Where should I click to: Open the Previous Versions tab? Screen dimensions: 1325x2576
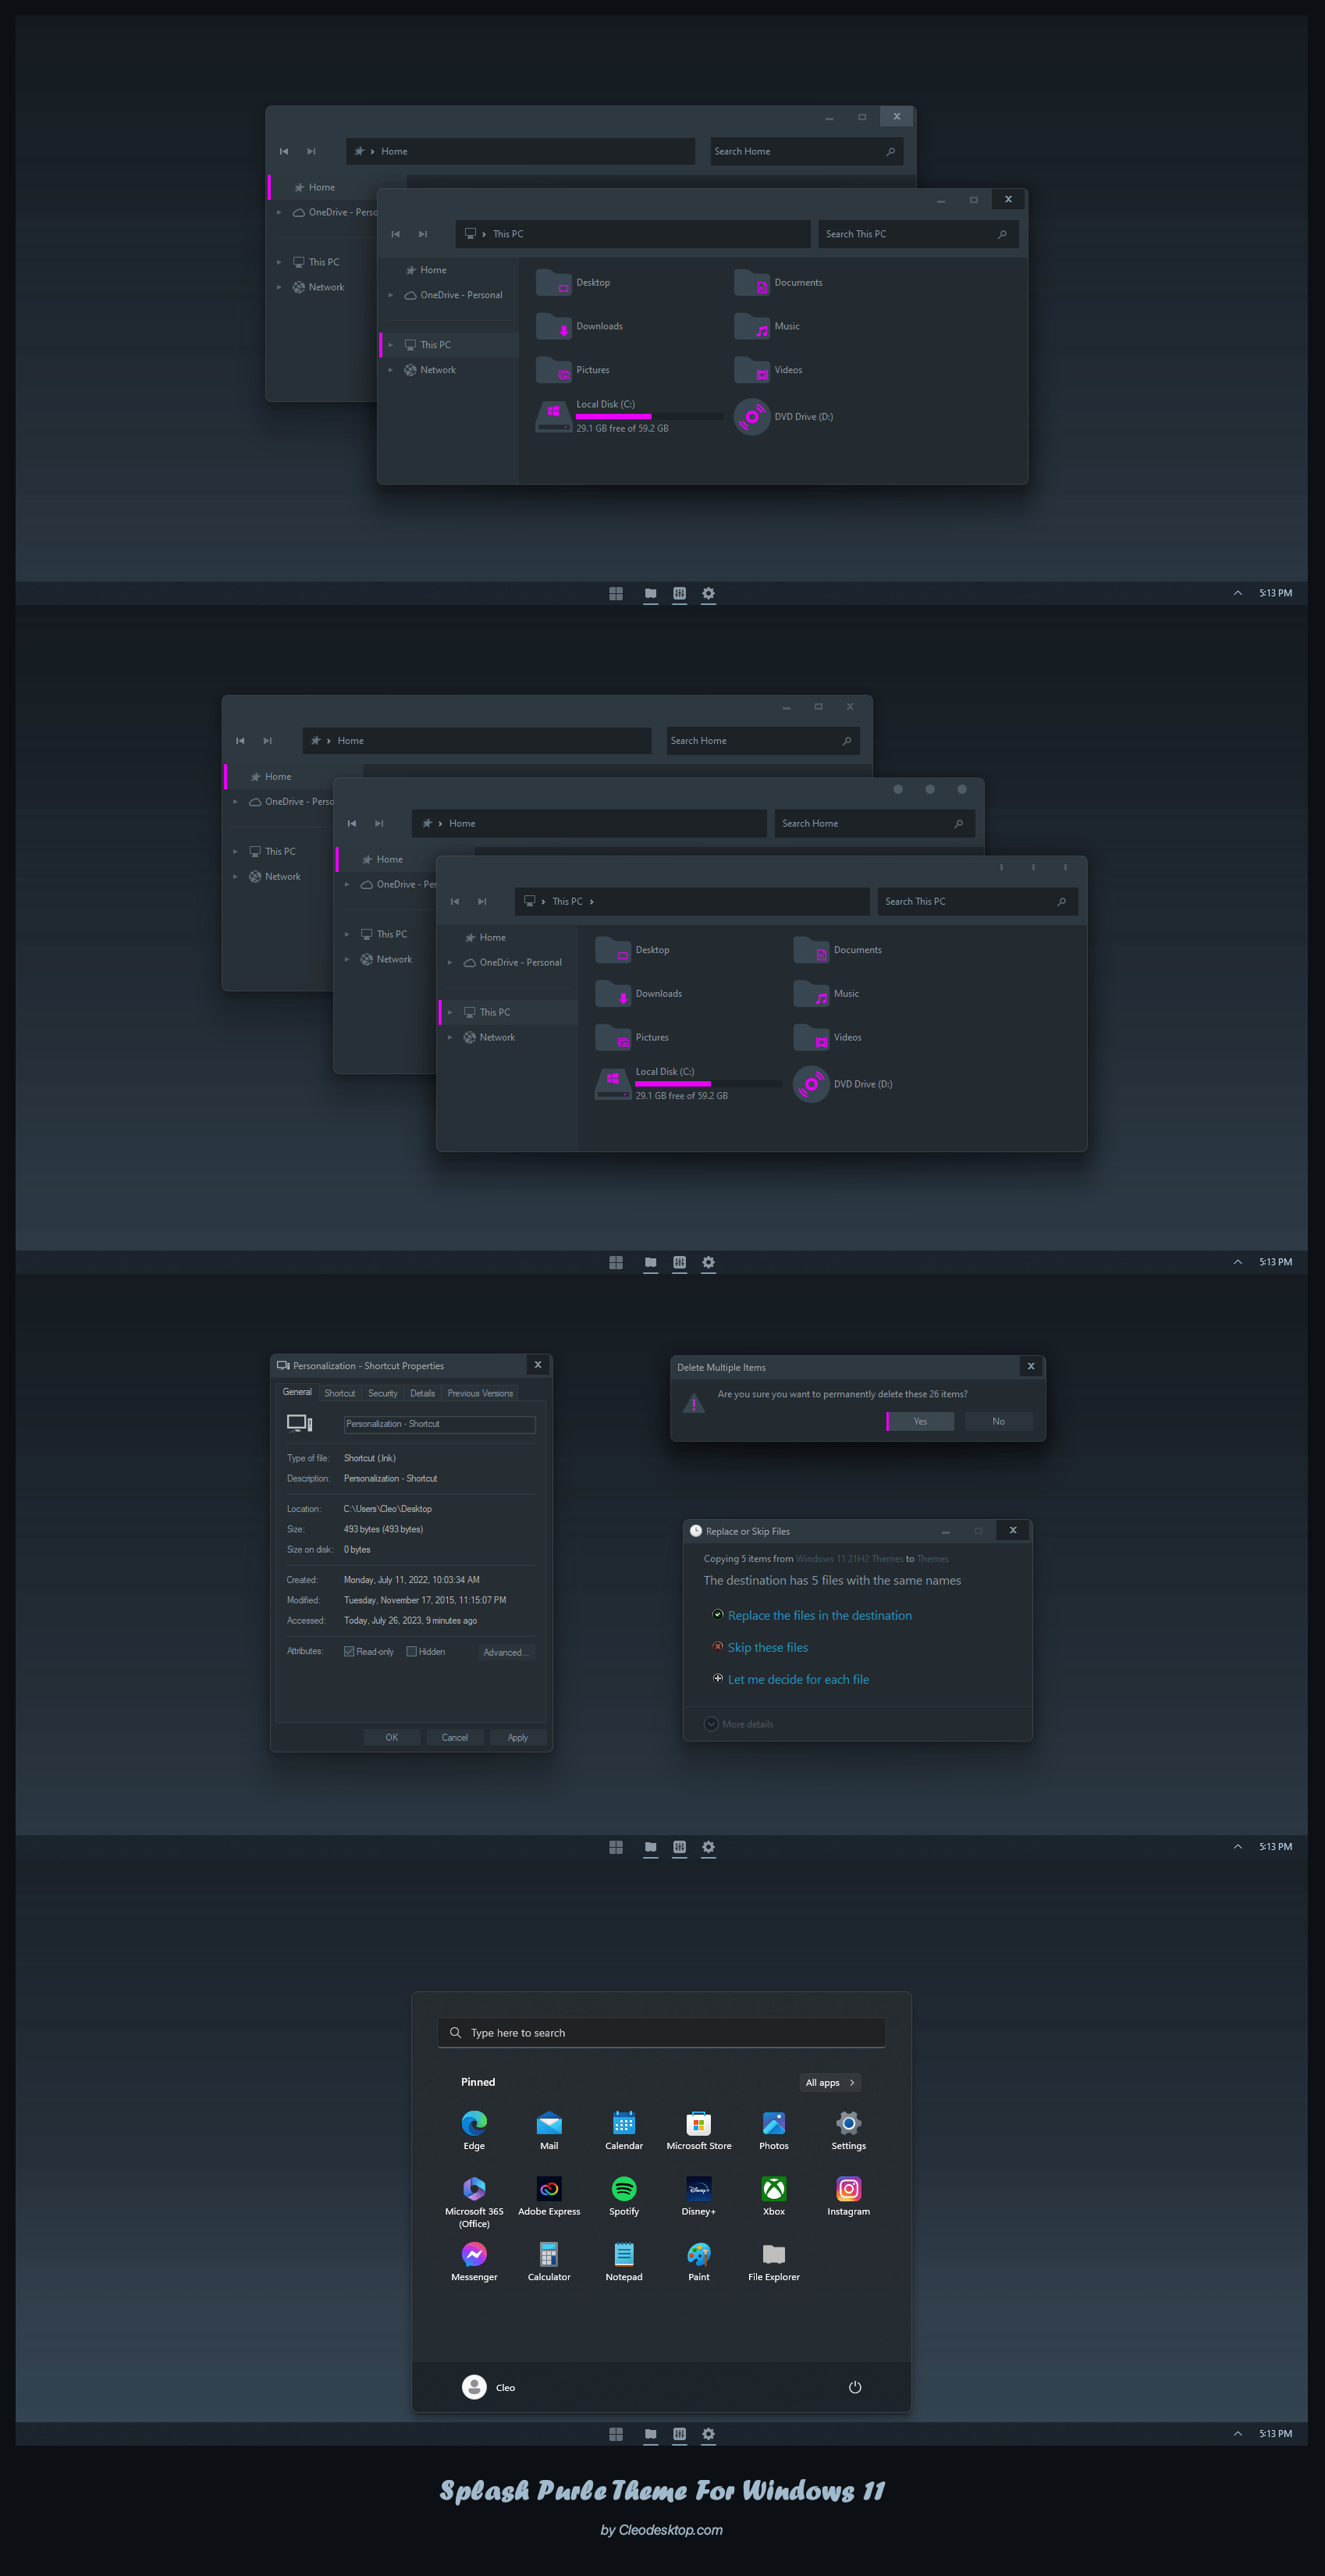480,1393
